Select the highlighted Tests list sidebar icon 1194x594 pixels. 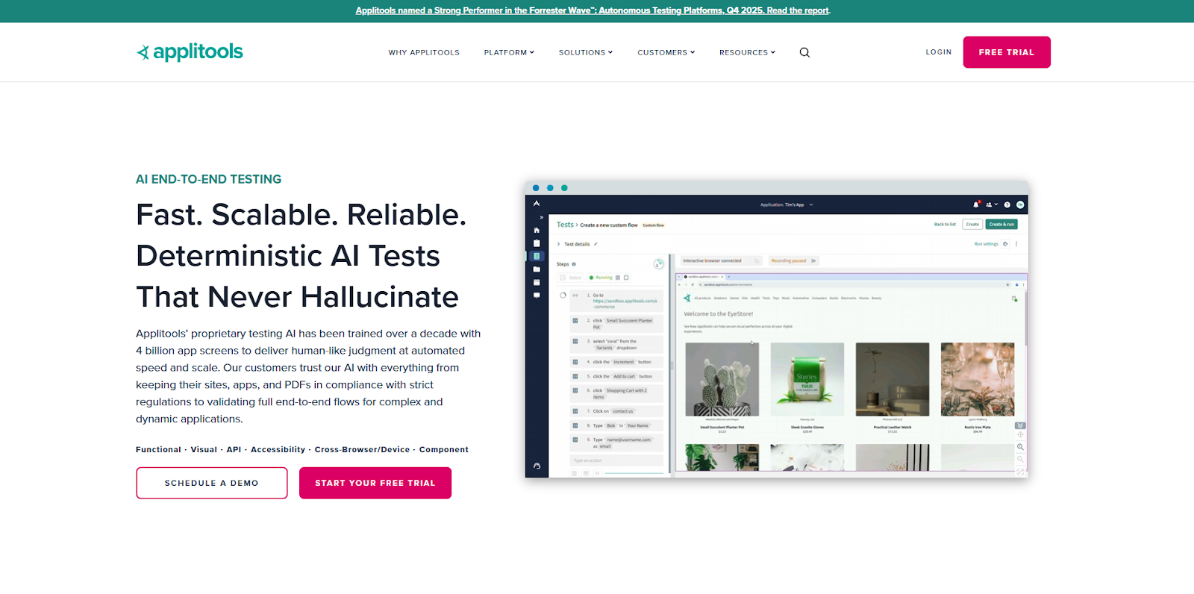[537, 256]
